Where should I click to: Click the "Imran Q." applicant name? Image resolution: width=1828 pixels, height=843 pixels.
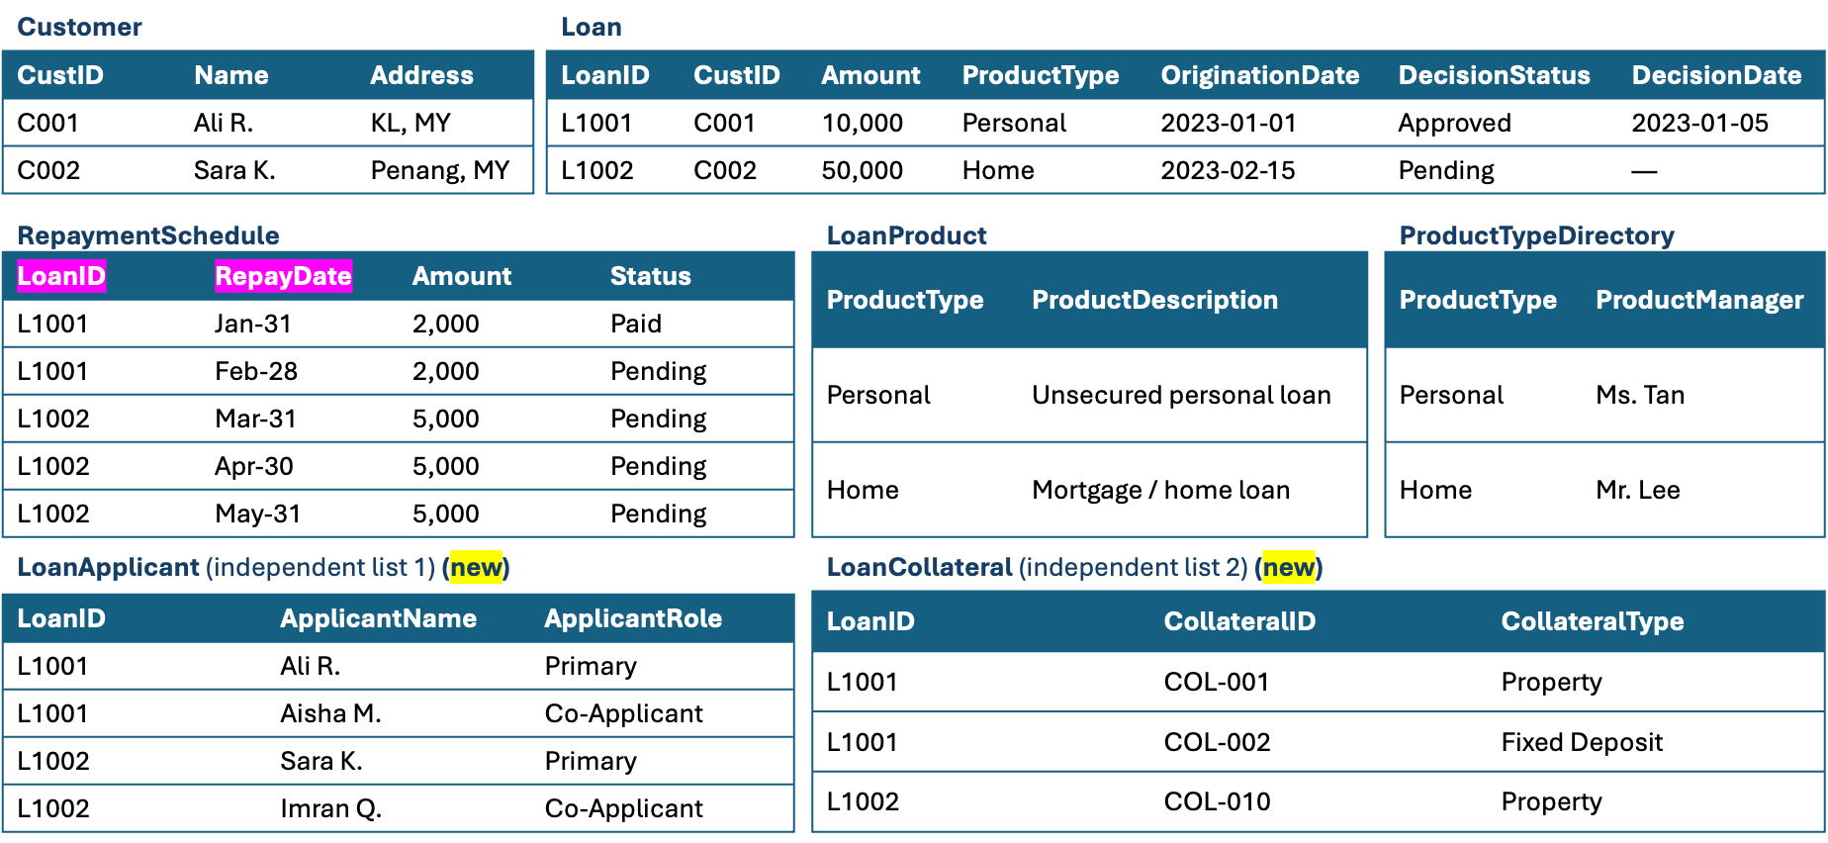330,808
